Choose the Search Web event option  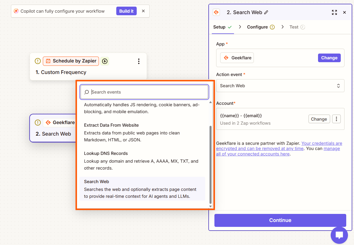click(142, 189)
